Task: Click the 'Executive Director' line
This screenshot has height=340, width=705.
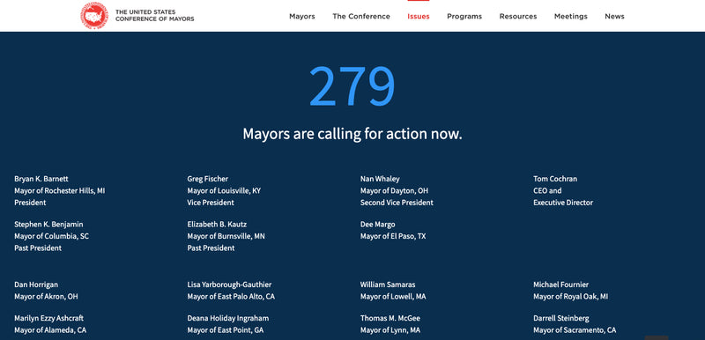Action: [x=563, y=203]
